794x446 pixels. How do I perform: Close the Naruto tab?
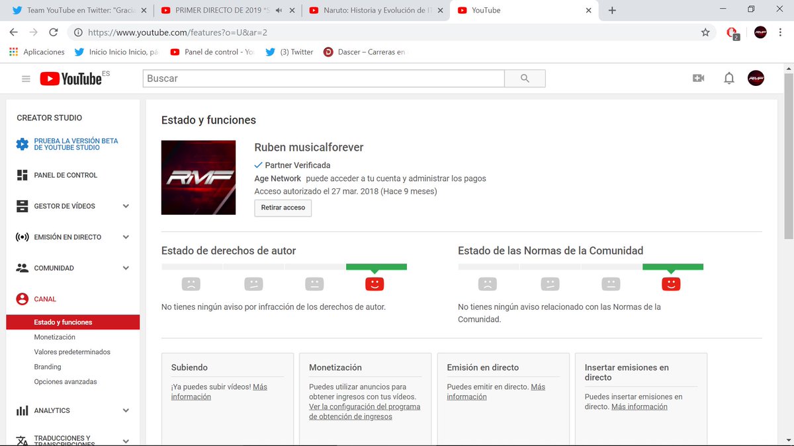(440, 11)
